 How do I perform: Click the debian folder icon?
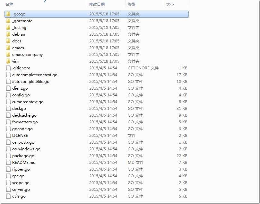[x=8, y=34]
